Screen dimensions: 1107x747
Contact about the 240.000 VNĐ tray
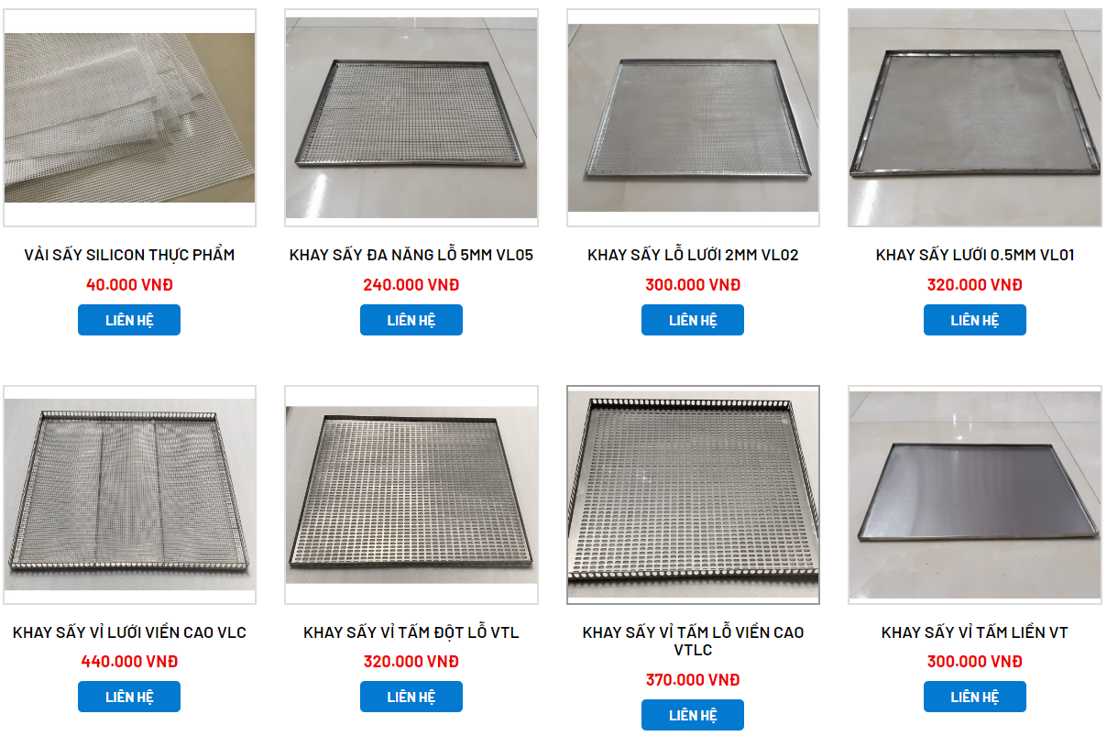click(411, 320)
